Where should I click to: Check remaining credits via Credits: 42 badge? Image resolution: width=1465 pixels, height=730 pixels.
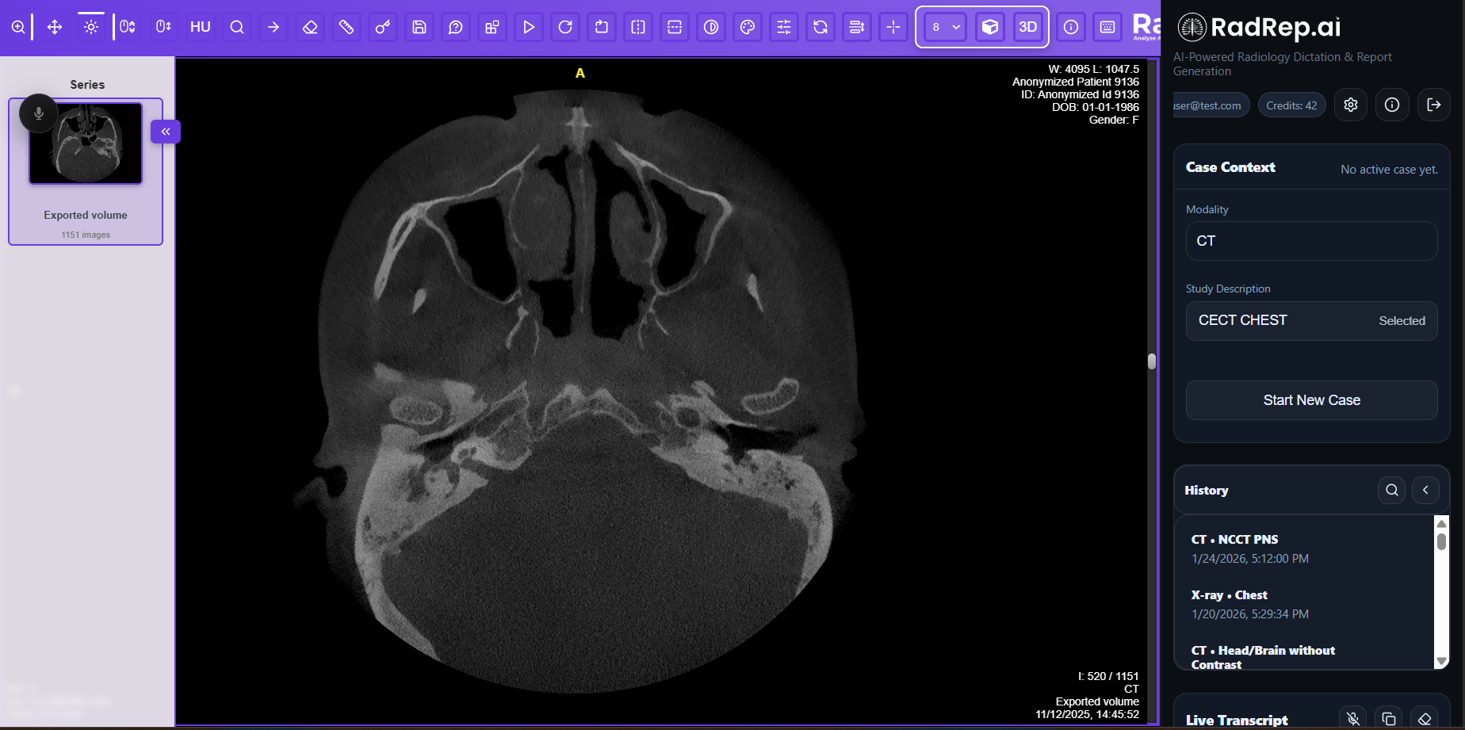(1291, 104)
